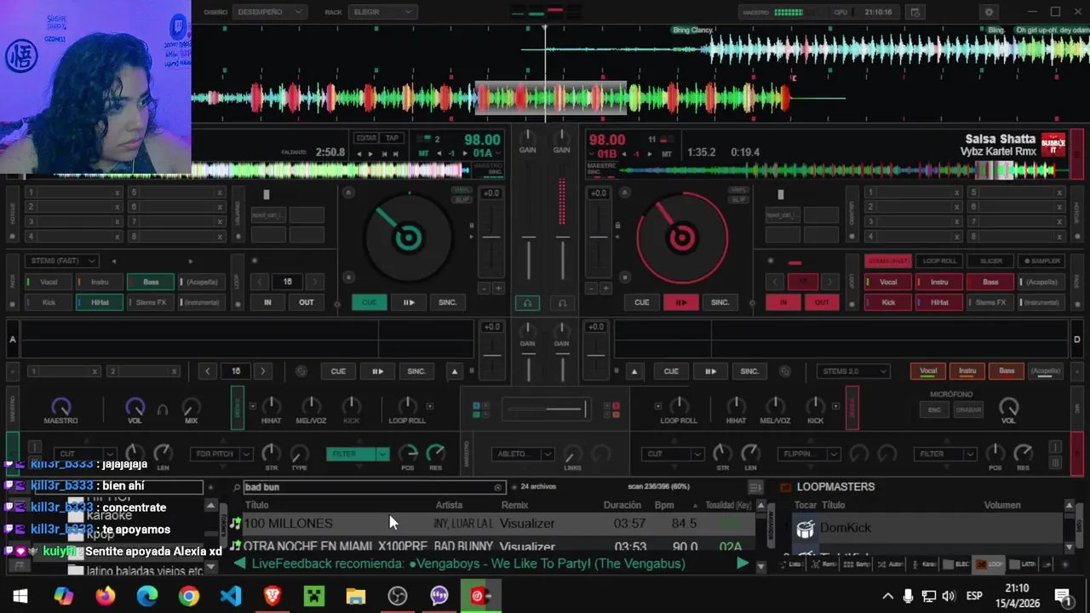Screen dimensions: 1090x613
Task: Select the SAMPLER pad mode tab
Action: click(1041, 261)
